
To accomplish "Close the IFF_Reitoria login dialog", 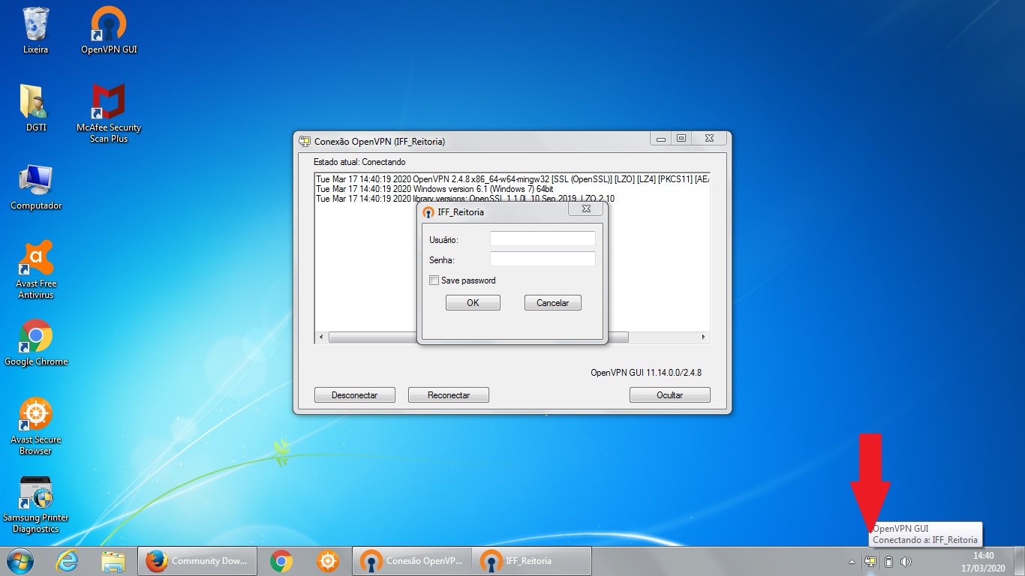I will pos(586,210).
